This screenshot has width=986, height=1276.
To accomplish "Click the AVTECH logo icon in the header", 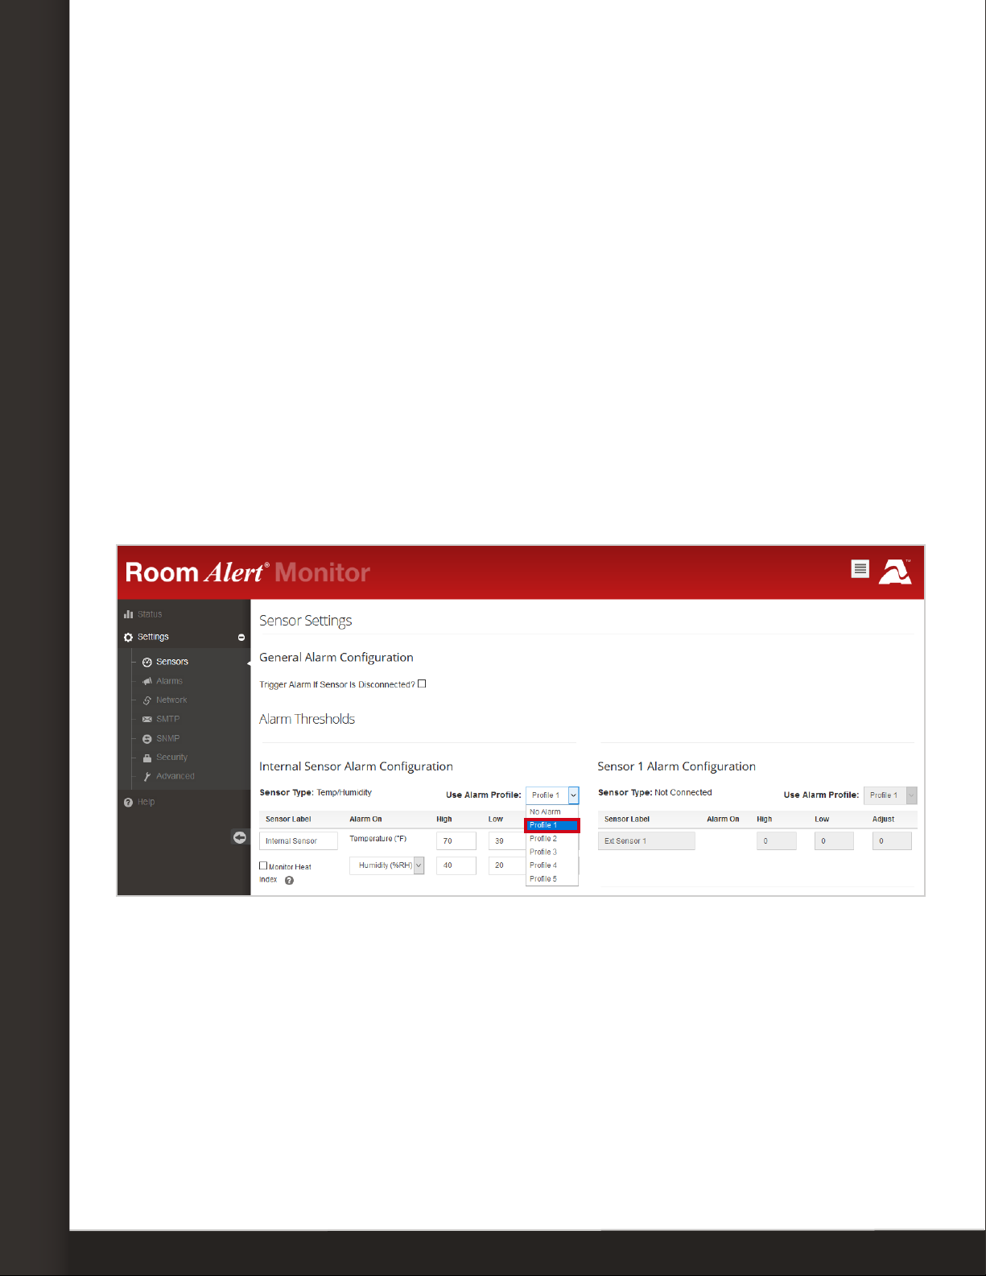I will (x=895, y=571).
